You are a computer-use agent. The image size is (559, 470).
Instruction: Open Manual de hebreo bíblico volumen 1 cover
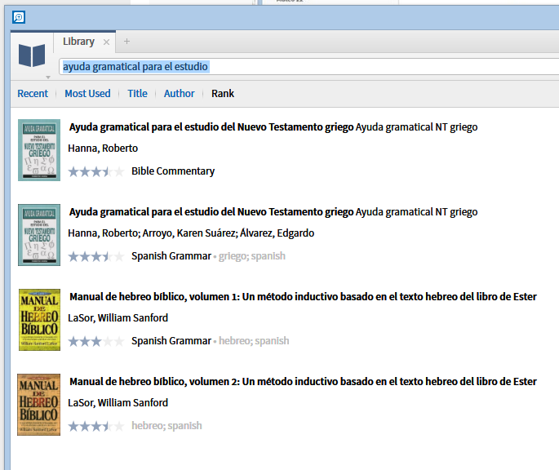click(x=39, y=320)
